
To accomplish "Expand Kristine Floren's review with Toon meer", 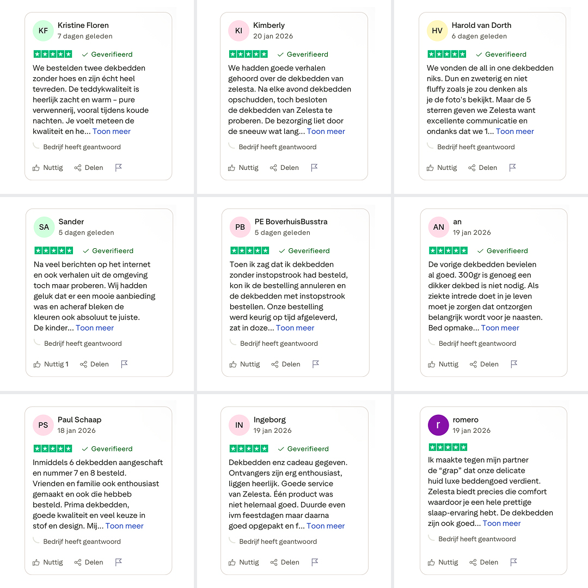I will pos(112,131).
